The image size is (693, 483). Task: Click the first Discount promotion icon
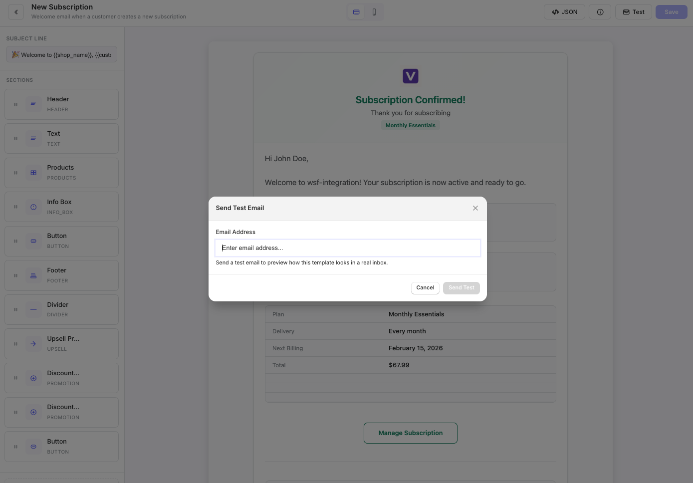[x=33, y=378]
